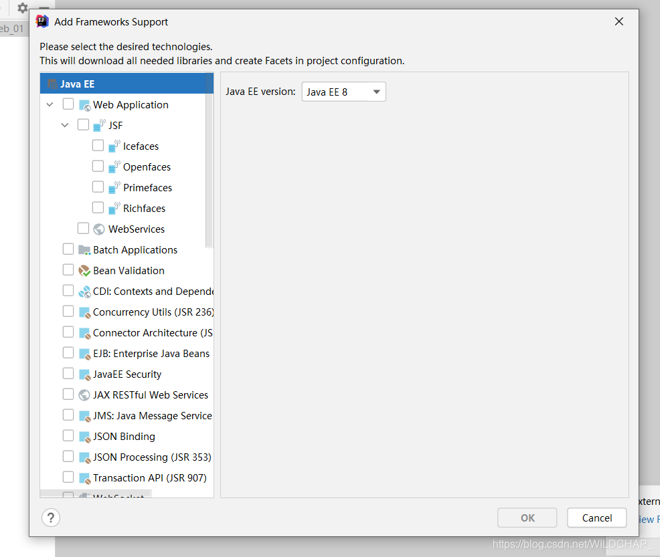The image size is (660, 557).
Task: Tick the Concurrency Utils checkbox
Action: (x=68, y=311)
